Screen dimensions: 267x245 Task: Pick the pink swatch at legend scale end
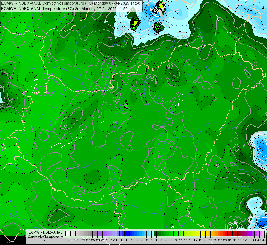(x=263, y=234)
